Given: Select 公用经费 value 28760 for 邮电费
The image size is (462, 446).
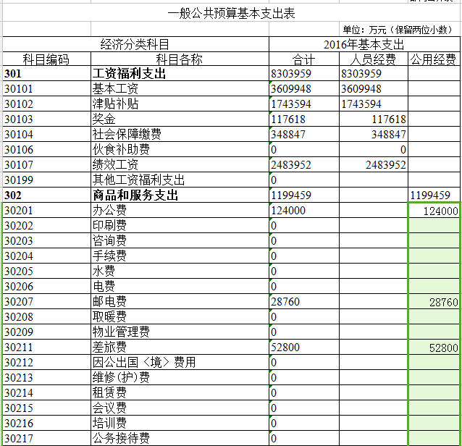Looking at the screenshot, I should pos(434,301).
